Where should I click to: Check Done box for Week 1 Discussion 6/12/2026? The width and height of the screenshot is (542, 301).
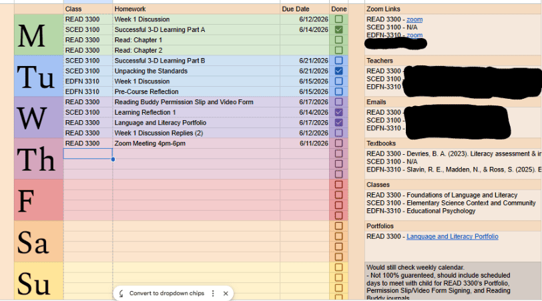[x=339, y=19]
